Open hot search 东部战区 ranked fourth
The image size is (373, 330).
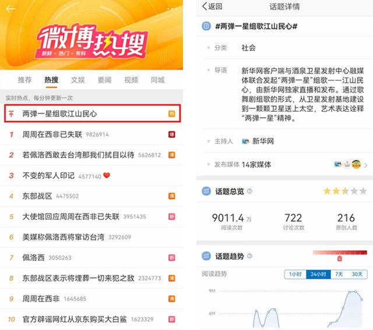click(38, 196)
